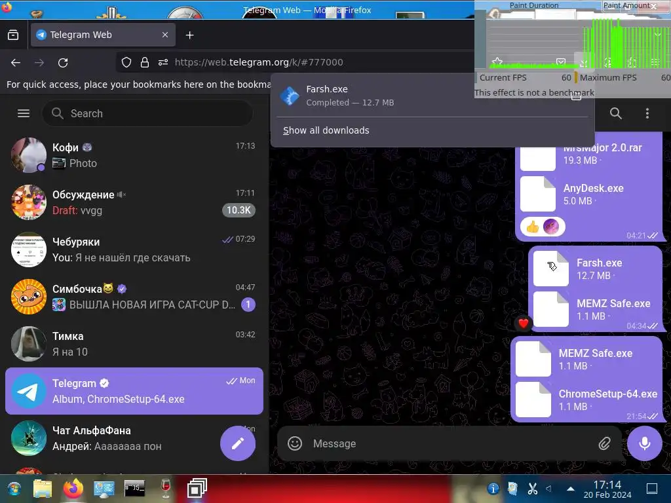671x503 pixels.
Task: Click the unread badge on Симбочка
Action: 248,305
